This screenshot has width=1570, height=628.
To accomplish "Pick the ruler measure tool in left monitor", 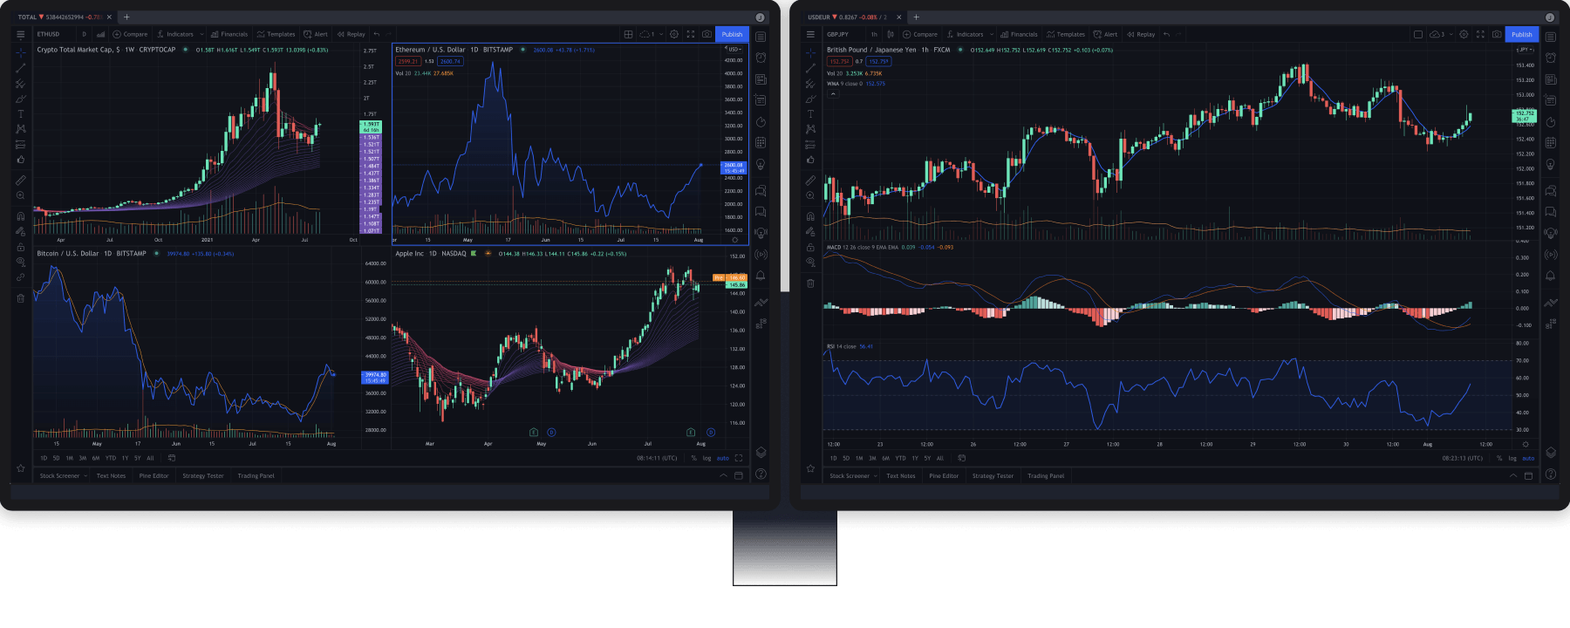I will click(21, 180).
